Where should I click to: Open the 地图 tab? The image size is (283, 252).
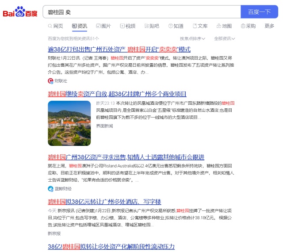point(224,26)
